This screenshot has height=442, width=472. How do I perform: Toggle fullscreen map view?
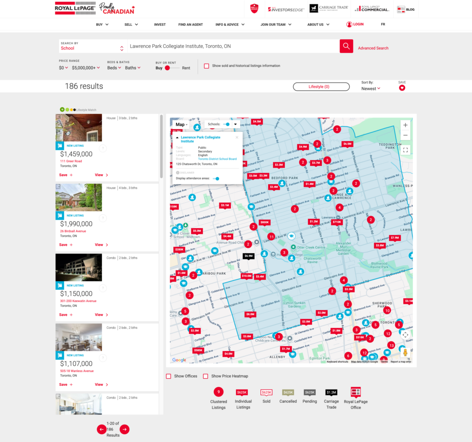405,150
